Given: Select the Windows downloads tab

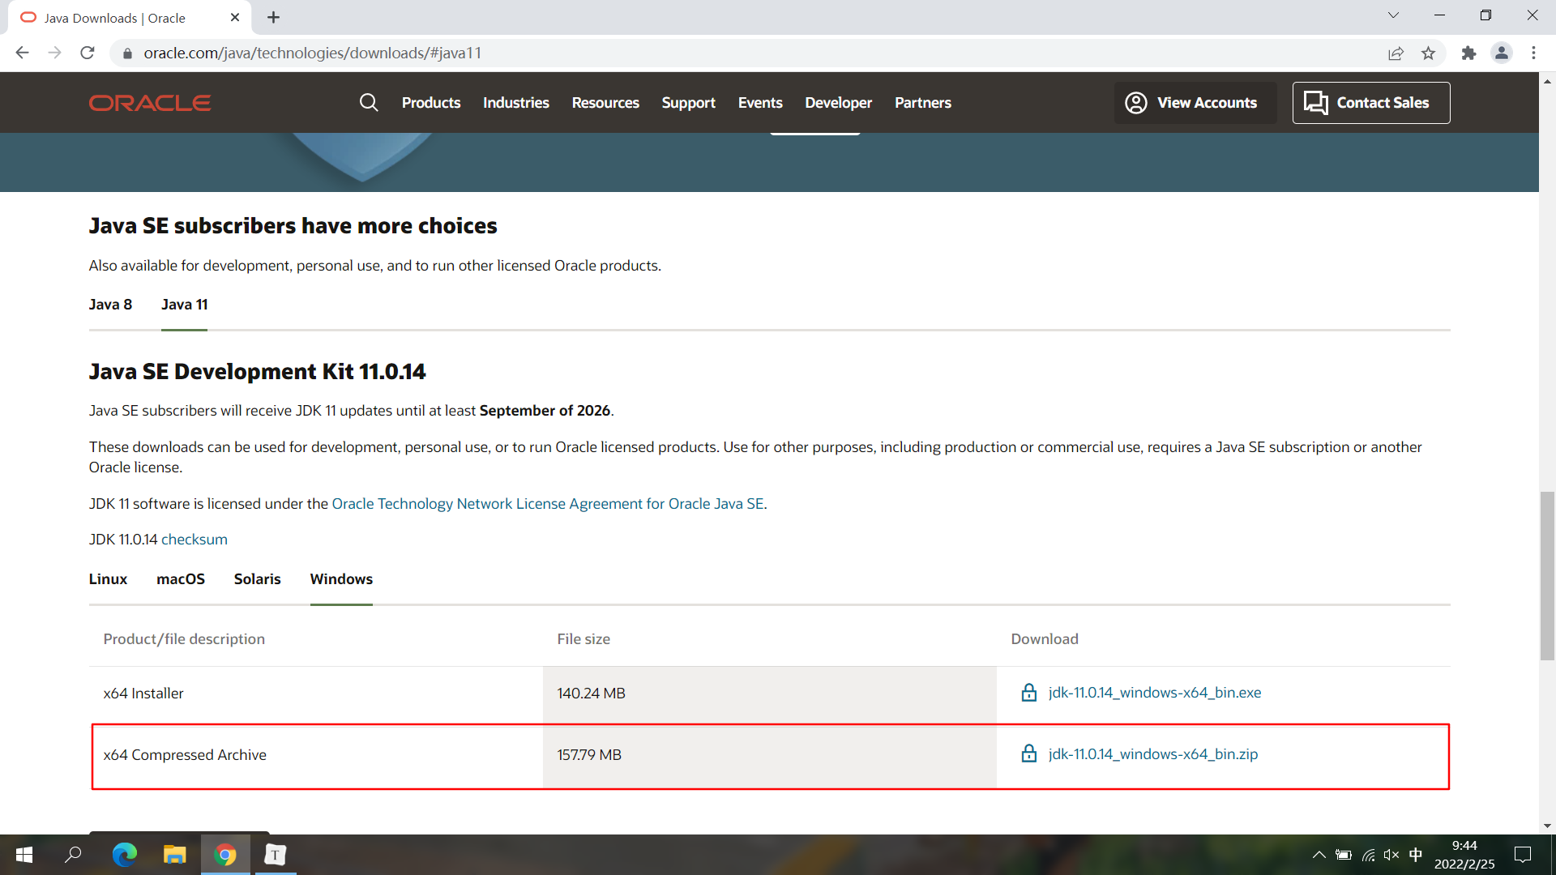Looking at the screenshot, I should (341, 579).
